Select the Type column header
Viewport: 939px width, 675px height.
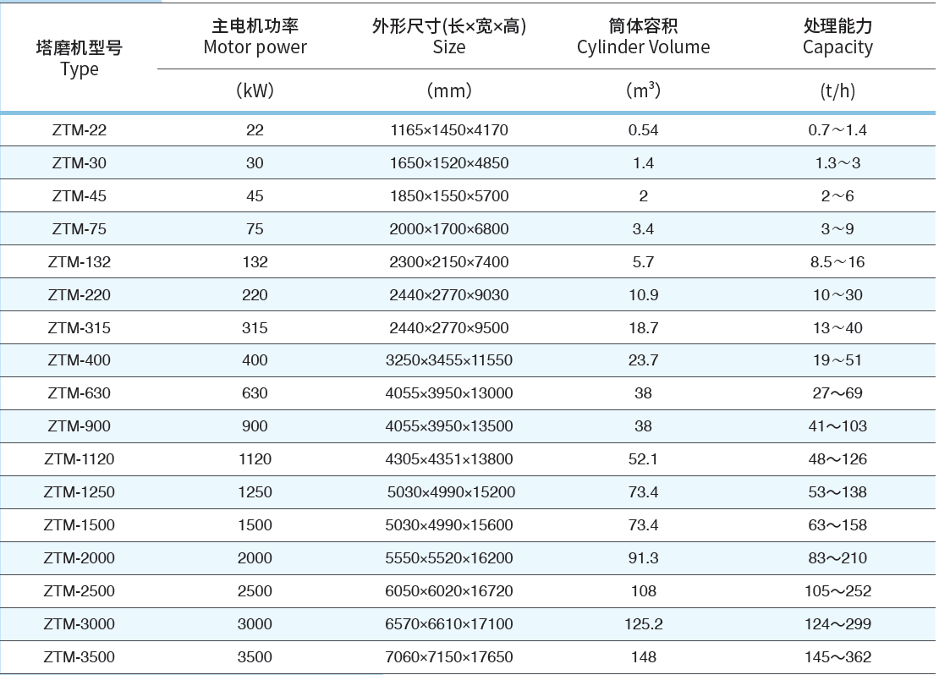80,58
